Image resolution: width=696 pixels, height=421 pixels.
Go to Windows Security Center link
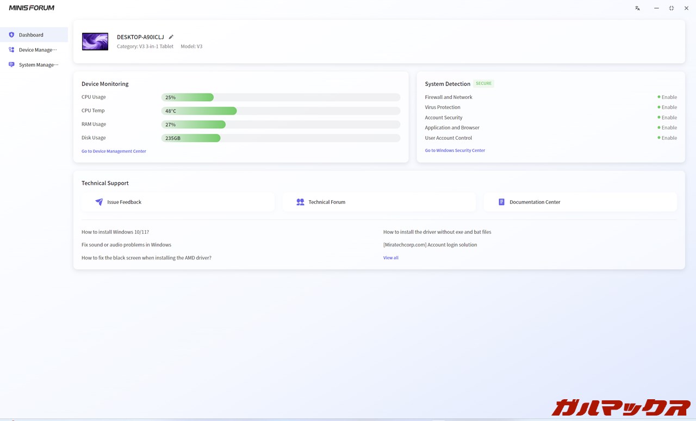[x=455, y=150]
